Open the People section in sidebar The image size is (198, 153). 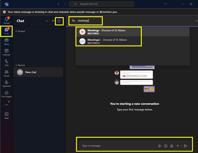pos(6,73)
